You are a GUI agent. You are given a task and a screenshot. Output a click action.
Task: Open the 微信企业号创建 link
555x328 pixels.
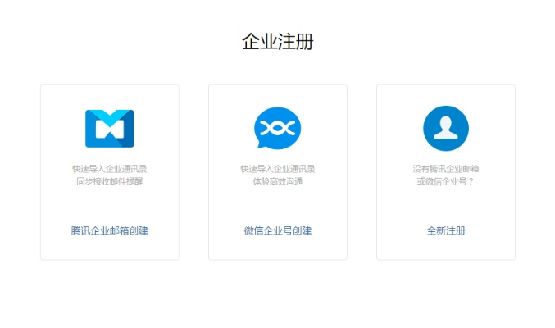pos(278,230)
